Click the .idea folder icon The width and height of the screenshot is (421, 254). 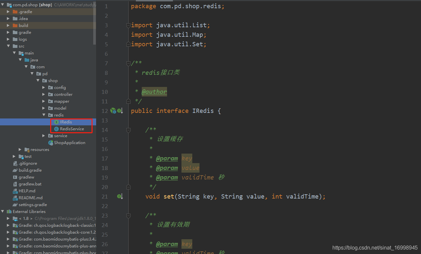15,19
